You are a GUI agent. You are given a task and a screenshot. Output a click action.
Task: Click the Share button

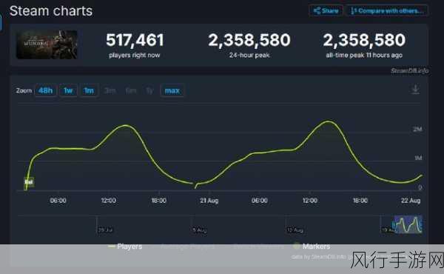point(326,11)
